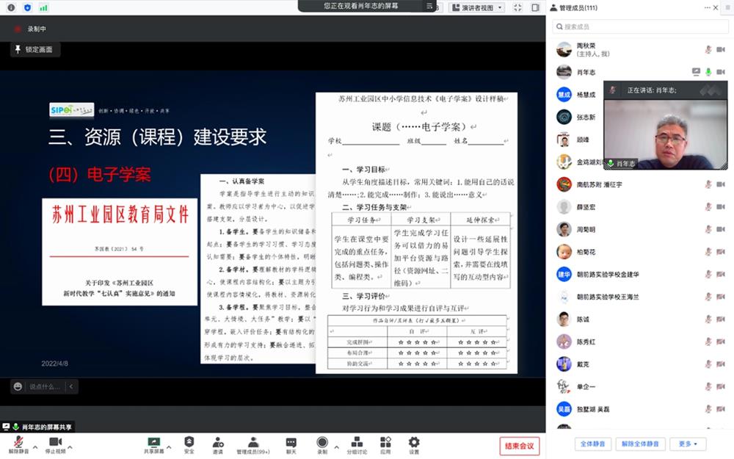Click the 邀请 (Invite) icon
The width and height of the screenshot is (734, 459).
[x=217, y=444]
